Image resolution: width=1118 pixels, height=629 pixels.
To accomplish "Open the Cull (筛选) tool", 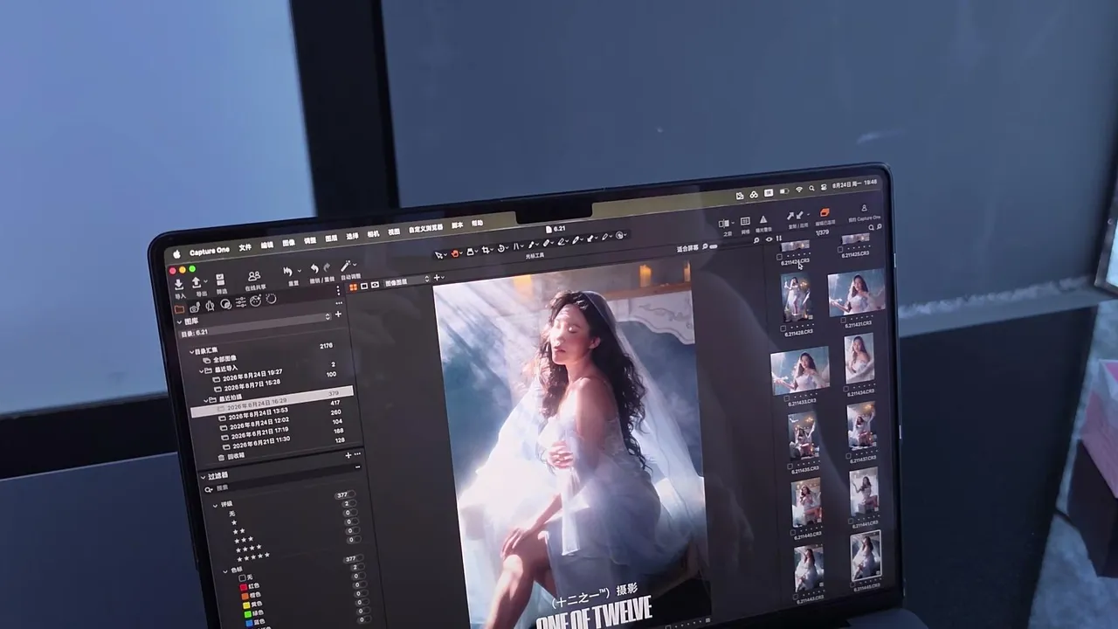I will [x=220, y=280].
